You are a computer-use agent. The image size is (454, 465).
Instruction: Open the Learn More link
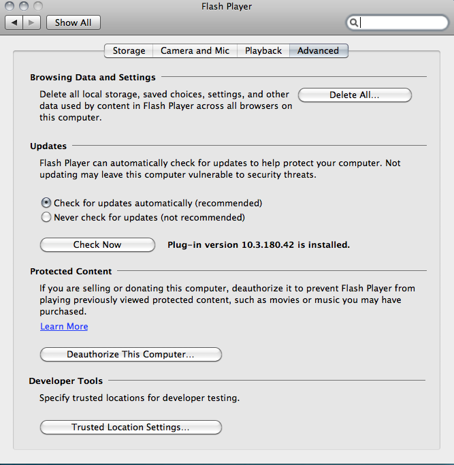coord(64,326)
